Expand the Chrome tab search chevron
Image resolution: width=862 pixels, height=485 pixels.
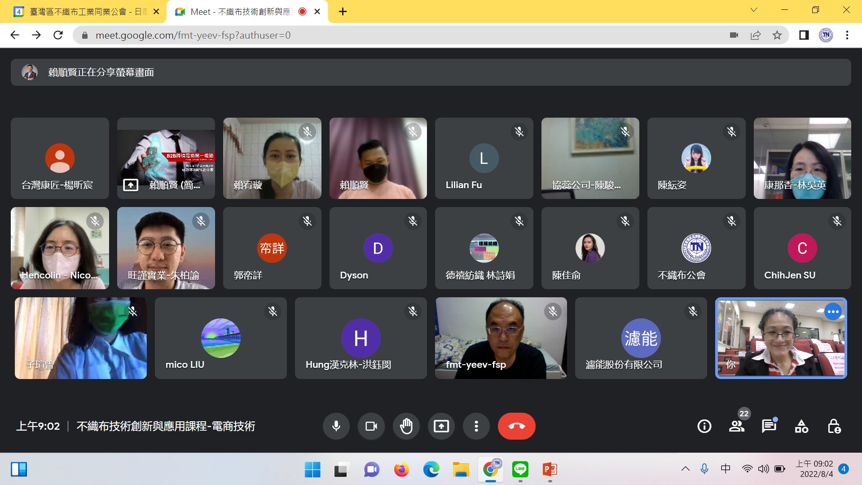click(754, 10)
